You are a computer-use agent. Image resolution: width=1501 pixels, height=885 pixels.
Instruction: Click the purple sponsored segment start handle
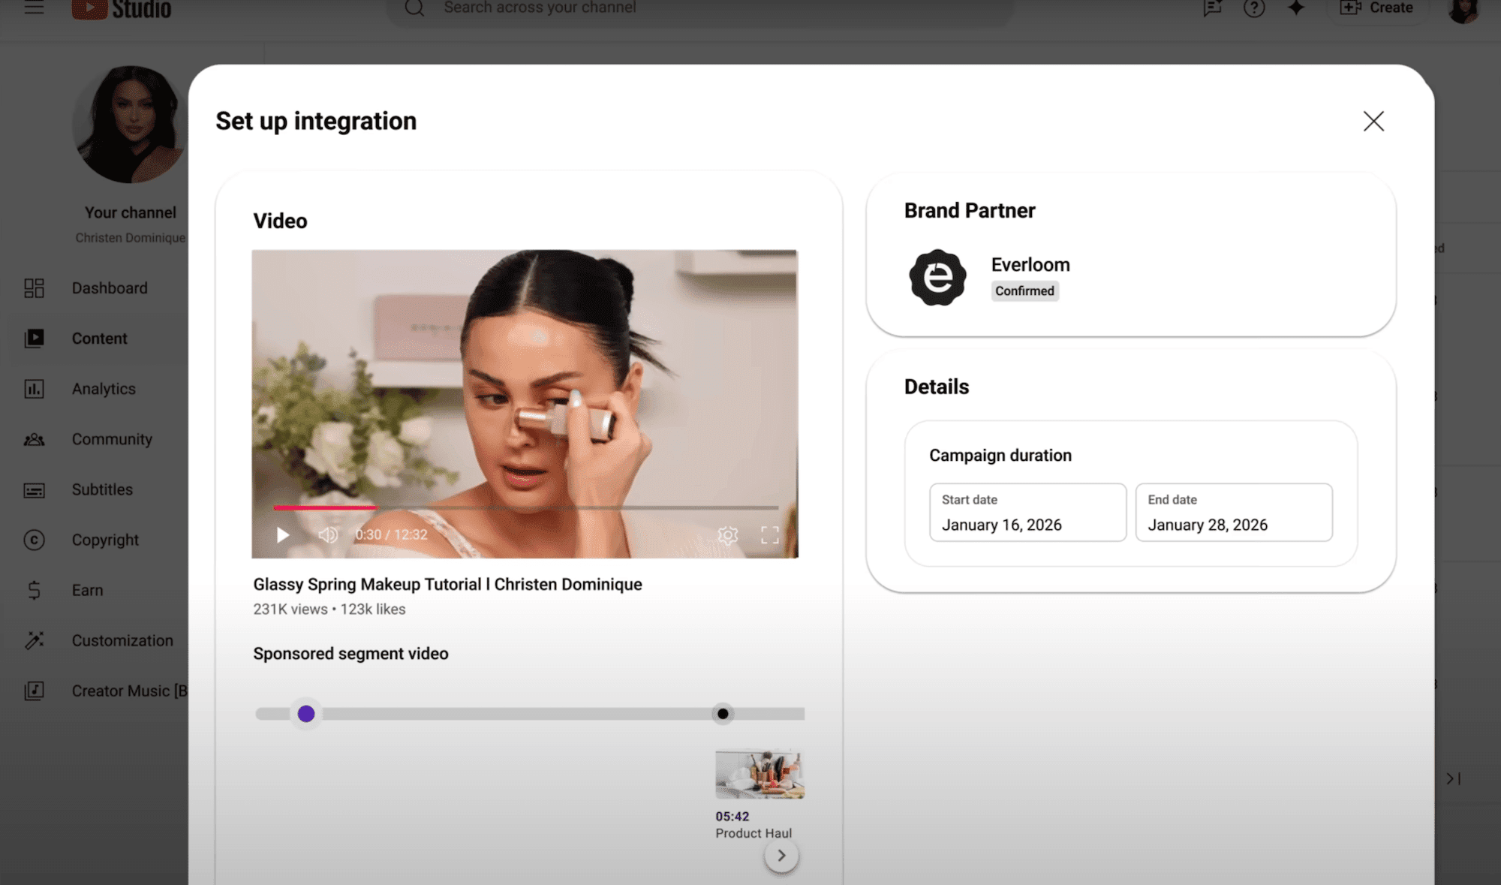[x=306, y=714]
